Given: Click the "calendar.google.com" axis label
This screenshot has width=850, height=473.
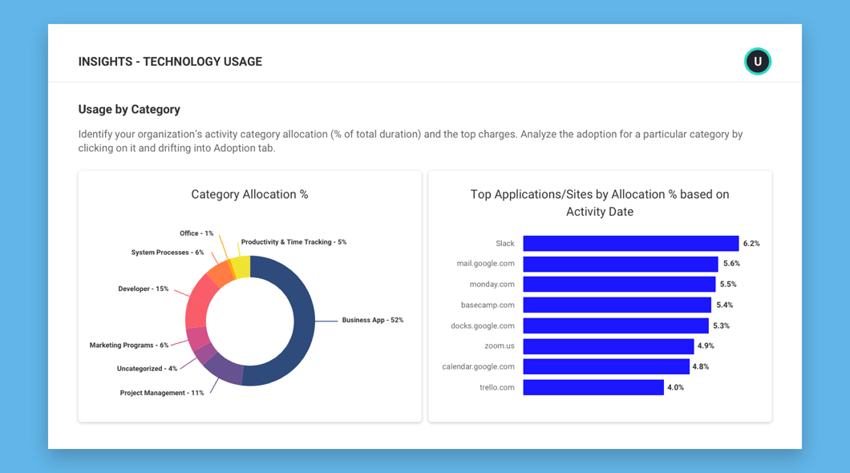Looking at the screenshot, I should pos(478,367).
